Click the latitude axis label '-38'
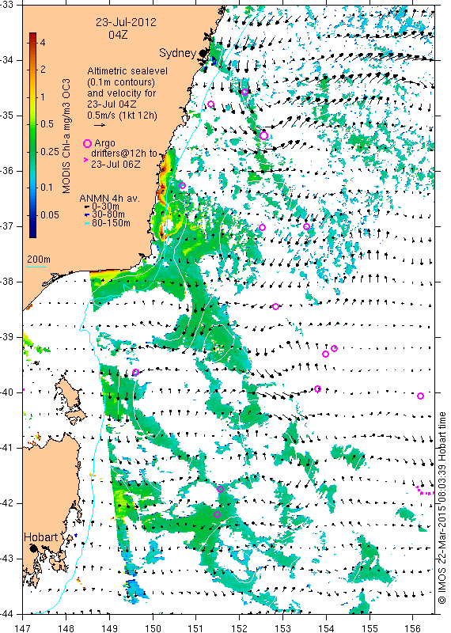The width and height of the screenshot is (451, 633). 7,282
